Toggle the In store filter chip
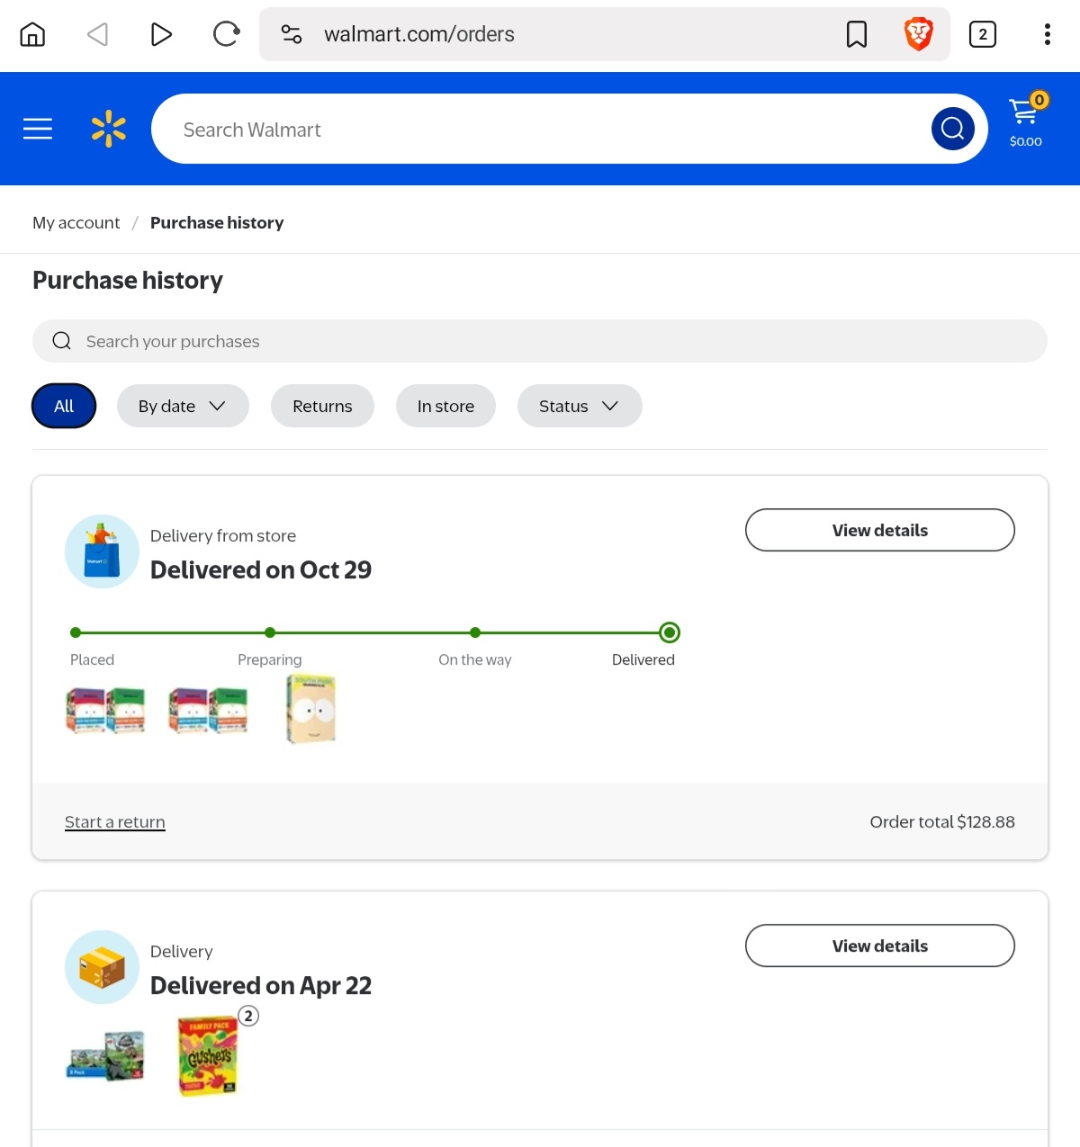 click(x=445, y=406)
